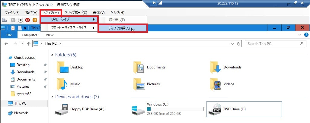Collapse the Explorer ribbon with the chevron
This screenshot has width=310, height=123.
click(299, 35)
